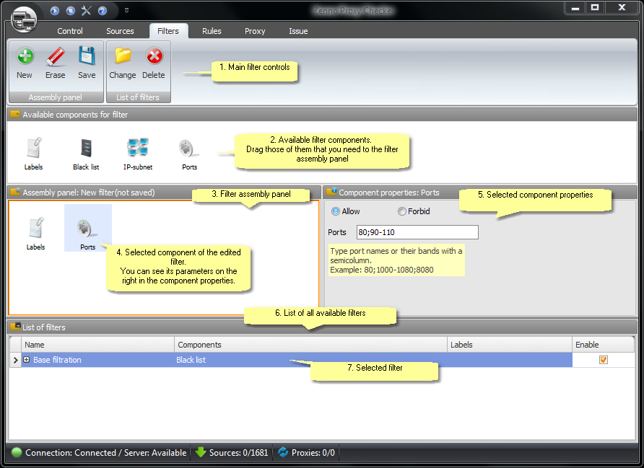Click the Name column header

pyautogui.click(x=97, y=345)
